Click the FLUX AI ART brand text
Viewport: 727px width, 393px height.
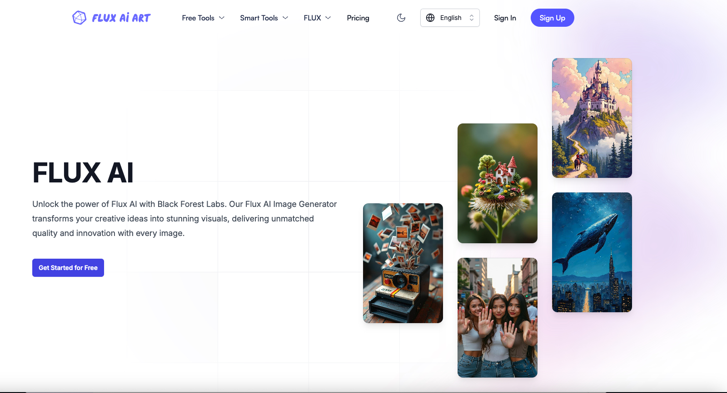(121, 18)
